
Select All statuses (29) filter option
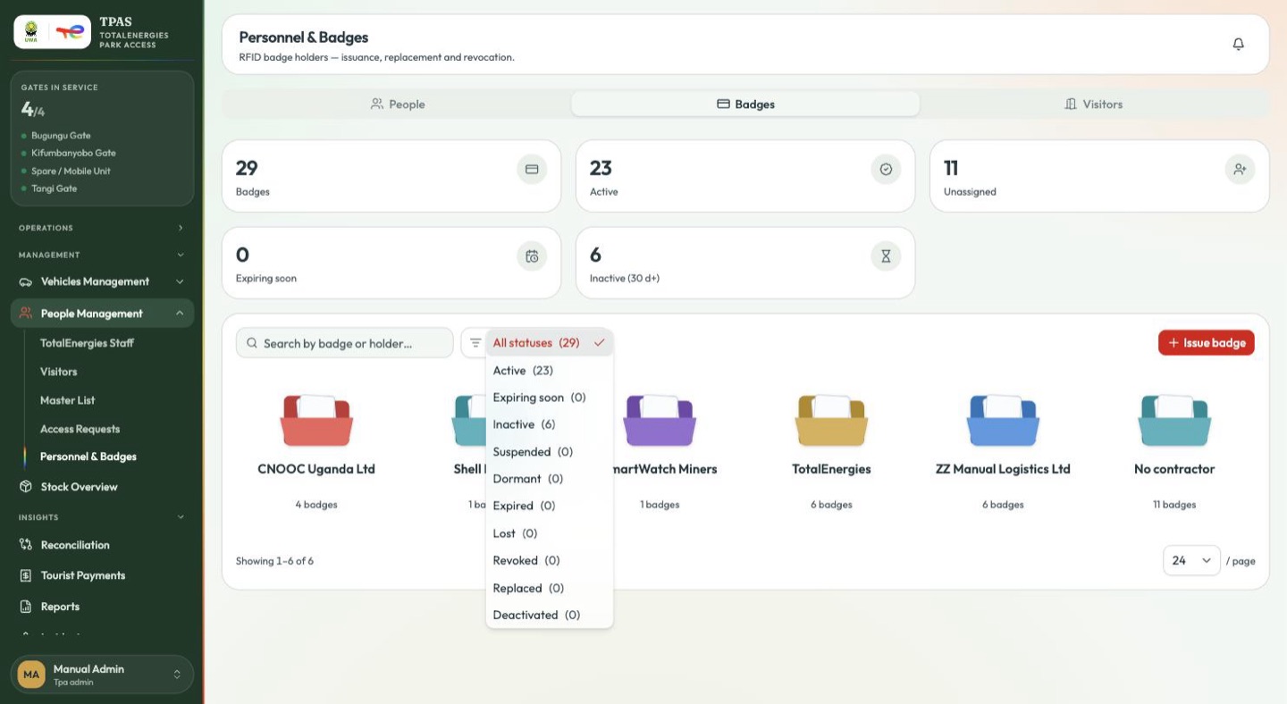(x=550, y=343)
